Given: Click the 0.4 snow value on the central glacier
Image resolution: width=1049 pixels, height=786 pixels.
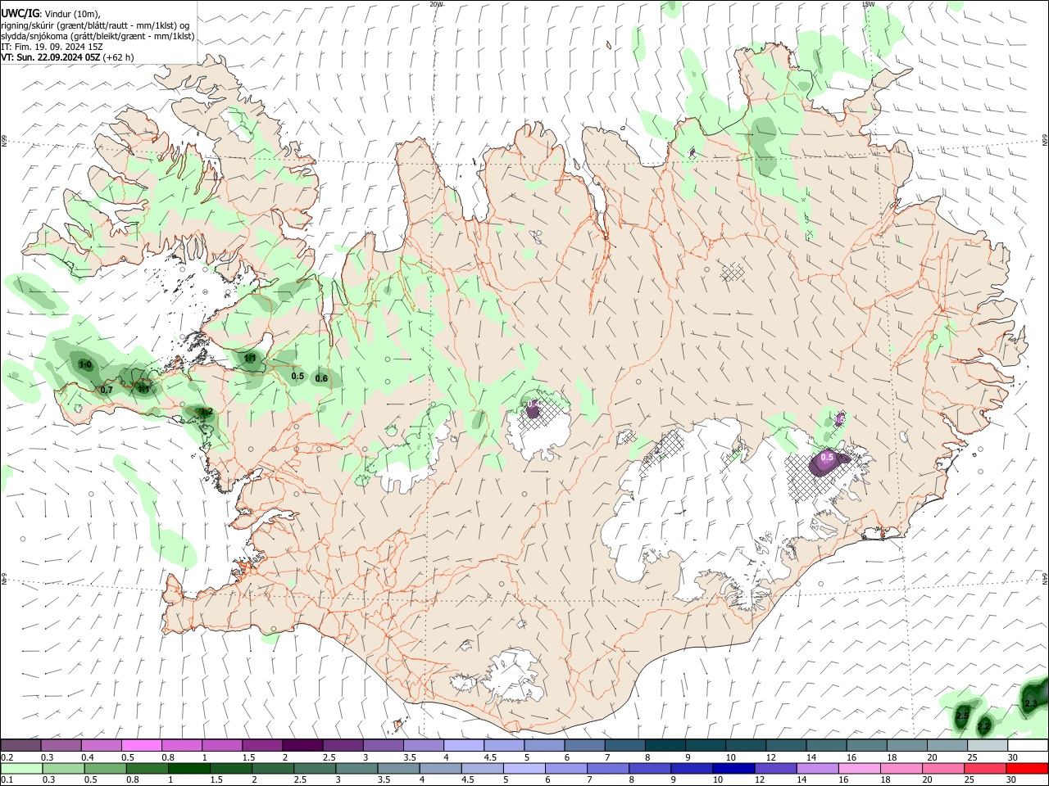Looking at the screenshot, I should point(534,404).
